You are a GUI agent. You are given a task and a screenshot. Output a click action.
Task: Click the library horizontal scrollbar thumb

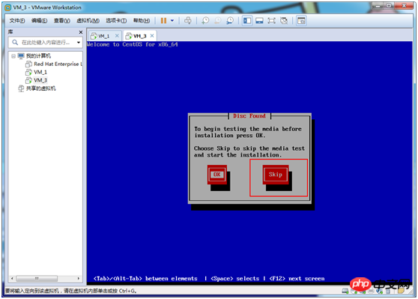tap(37, 279)
